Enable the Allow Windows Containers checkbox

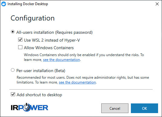click(x=20, y=47)
